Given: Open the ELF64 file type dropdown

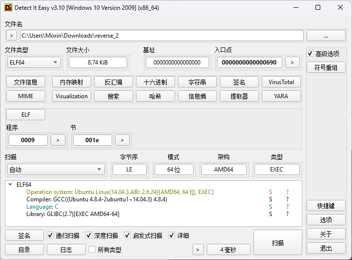Looking at the screenshot, I should pyautogui.click(x=33, y=62).
